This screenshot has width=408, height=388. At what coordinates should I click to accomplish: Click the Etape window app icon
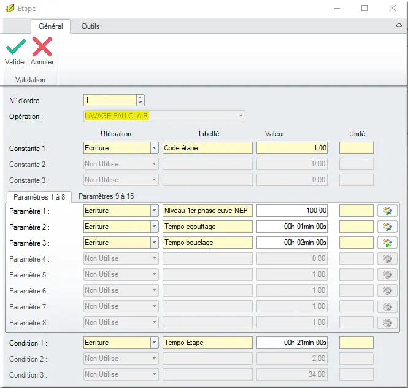point(10,8)
